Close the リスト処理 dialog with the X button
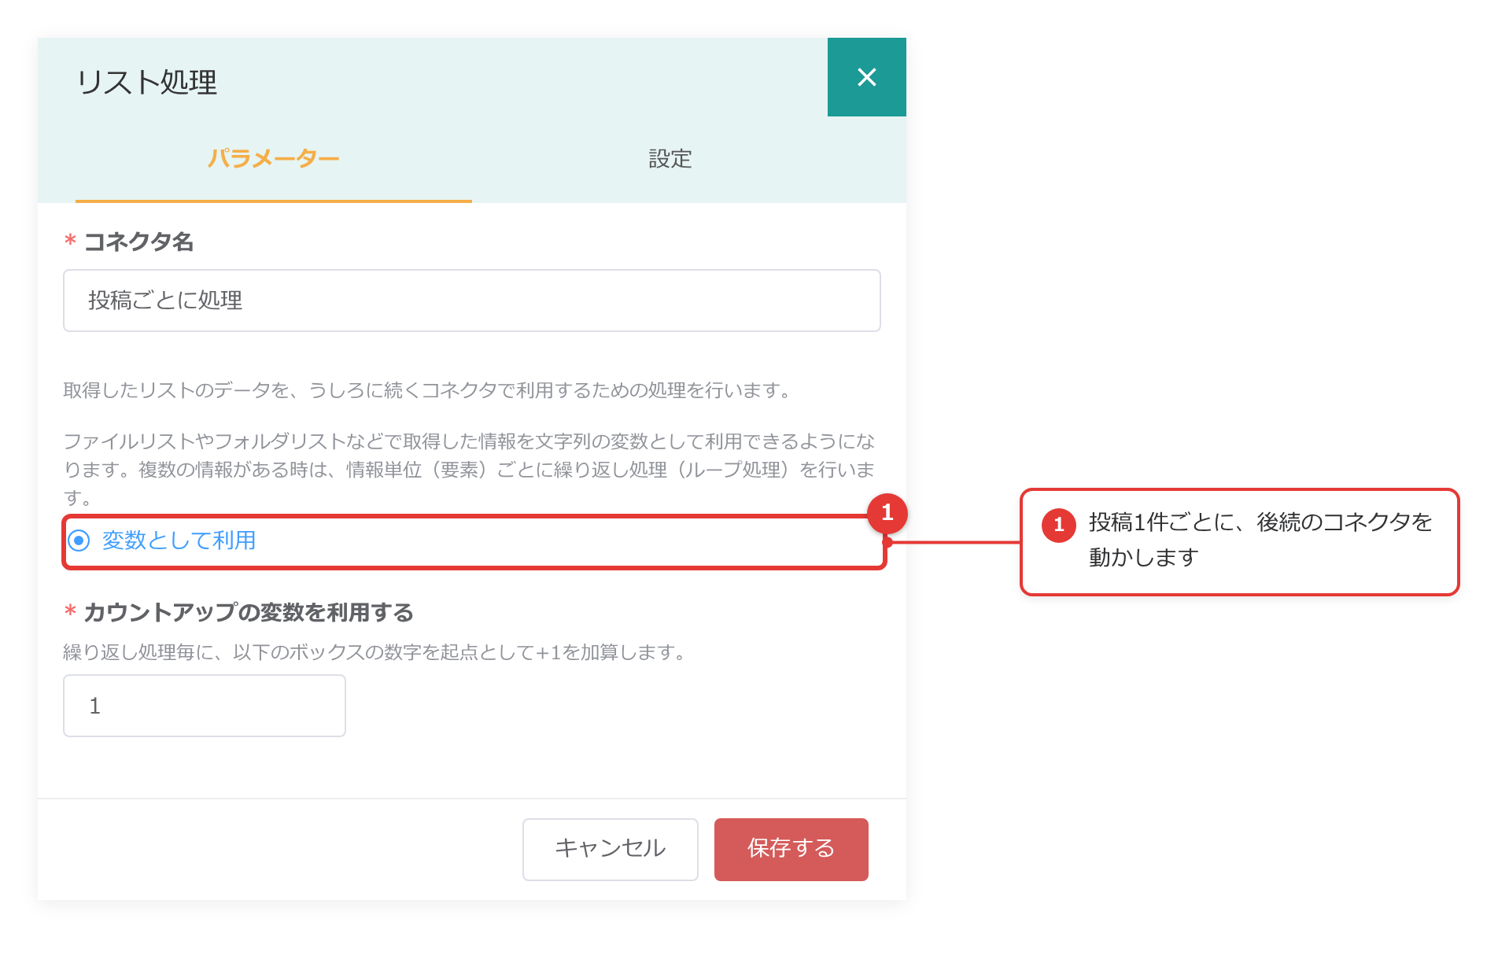The image size is (1498, 974). click(x=866, y=77)
